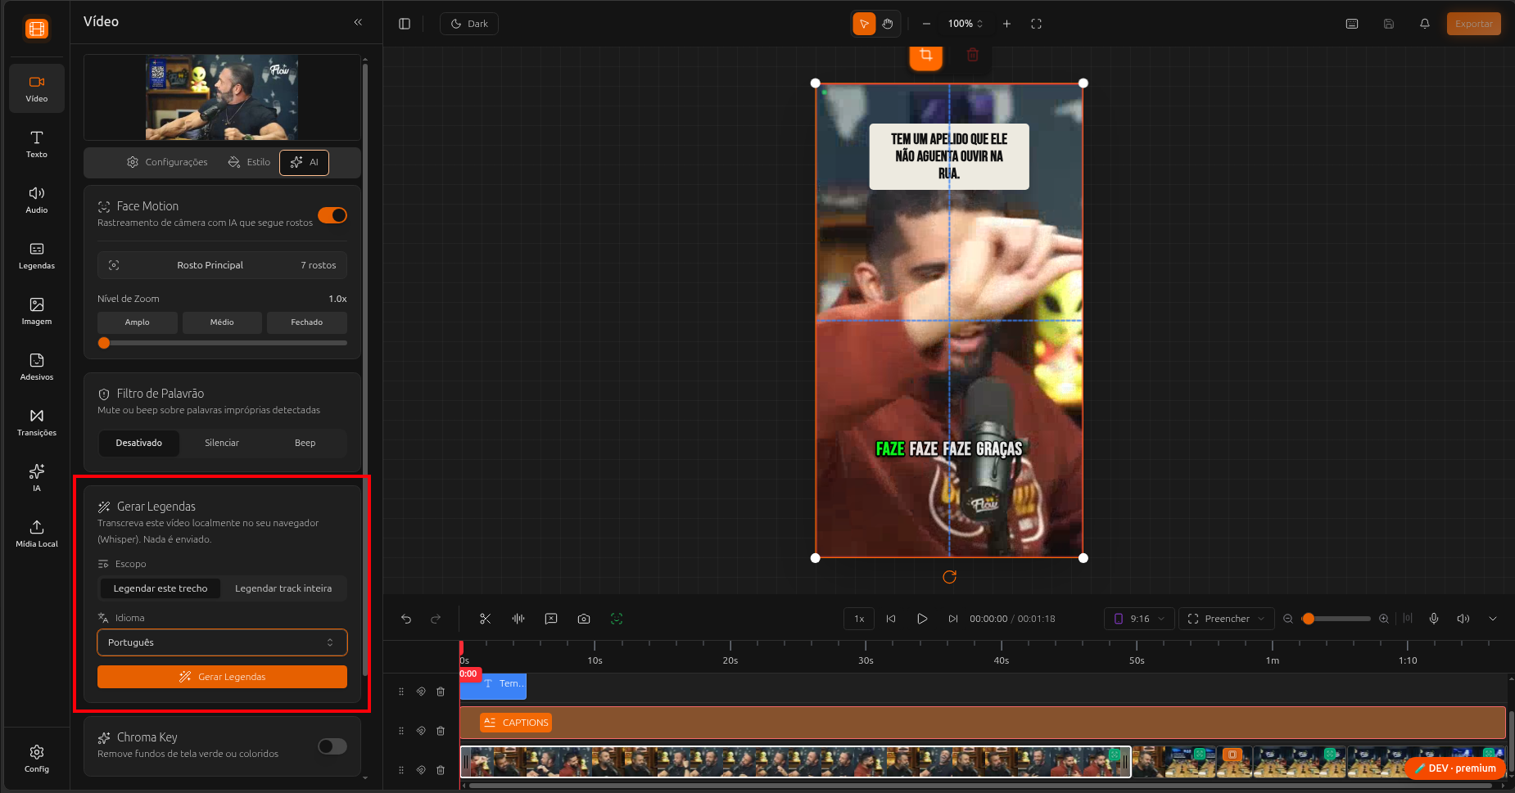Turn off the Face Motion switch

(x=332, y=215)
